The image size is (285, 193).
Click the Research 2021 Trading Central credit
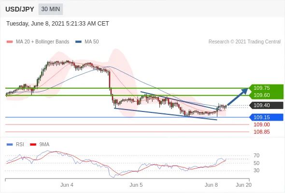click(244, 42)
